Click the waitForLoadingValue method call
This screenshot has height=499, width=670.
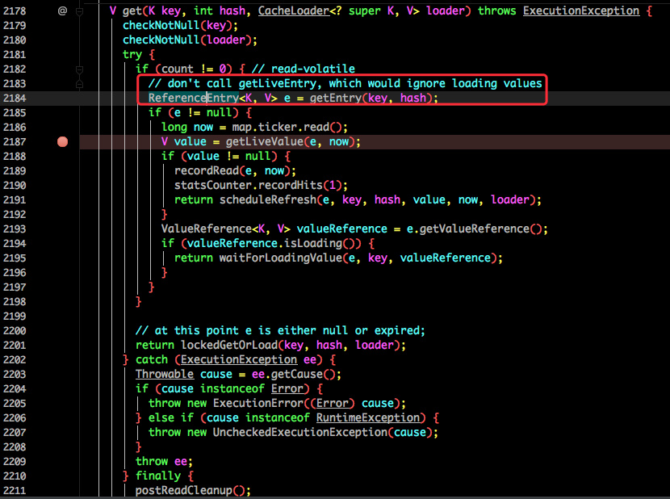[x=281, y=258]
